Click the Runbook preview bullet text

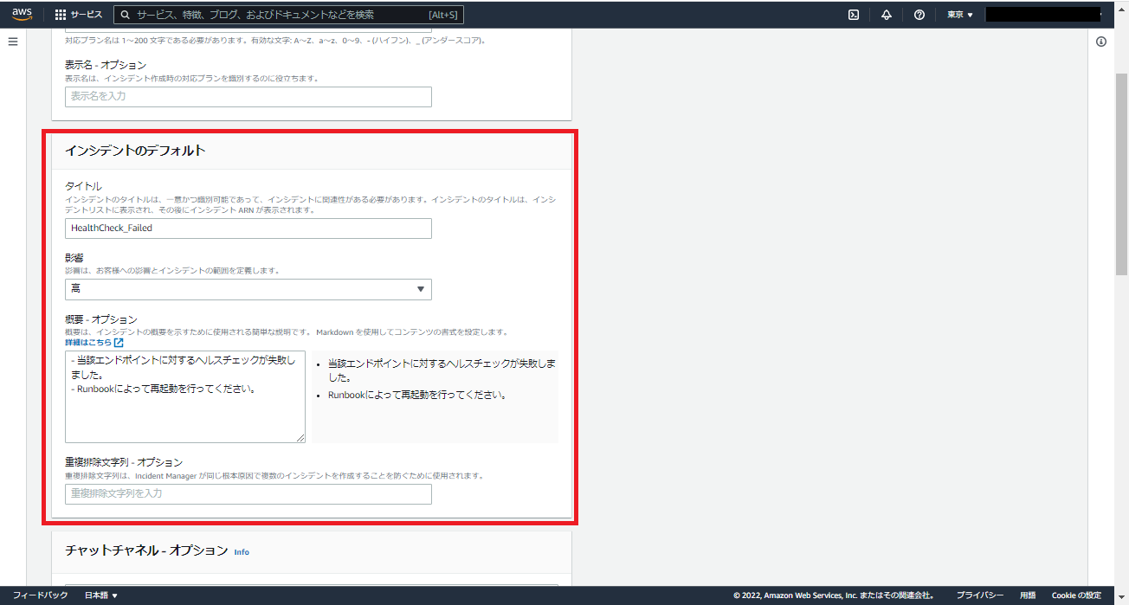click(416, 395)
